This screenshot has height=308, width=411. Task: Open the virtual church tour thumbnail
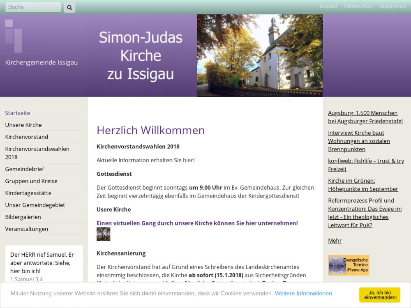[x=103, y=234]
